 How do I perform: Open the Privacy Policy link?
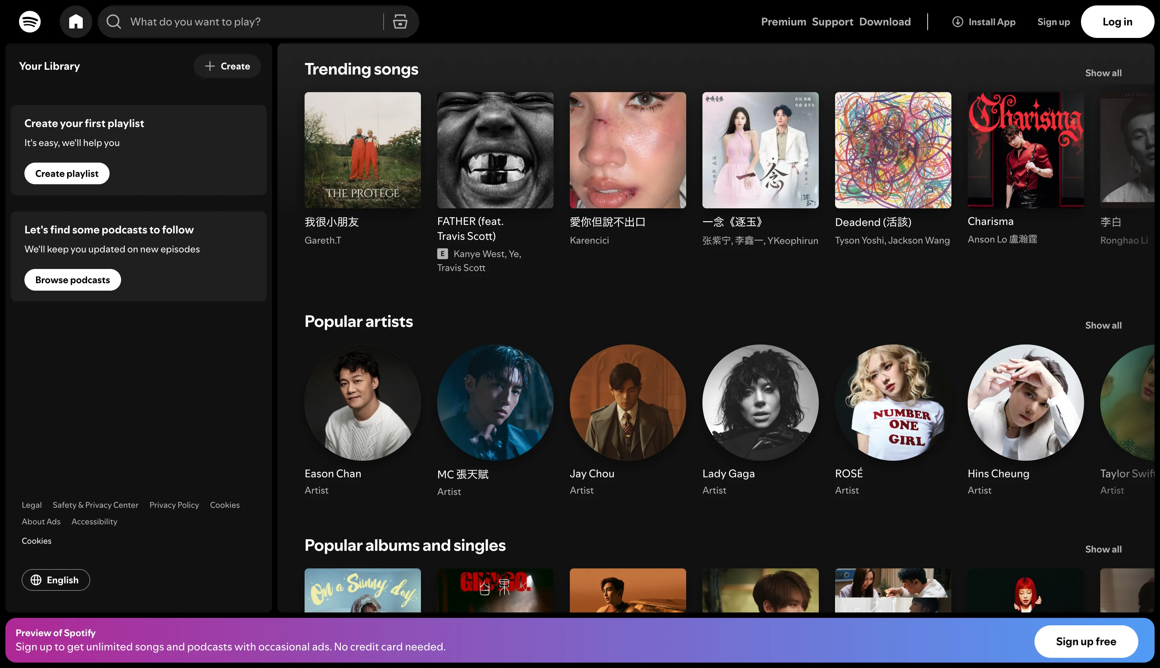tap(174, 505)
